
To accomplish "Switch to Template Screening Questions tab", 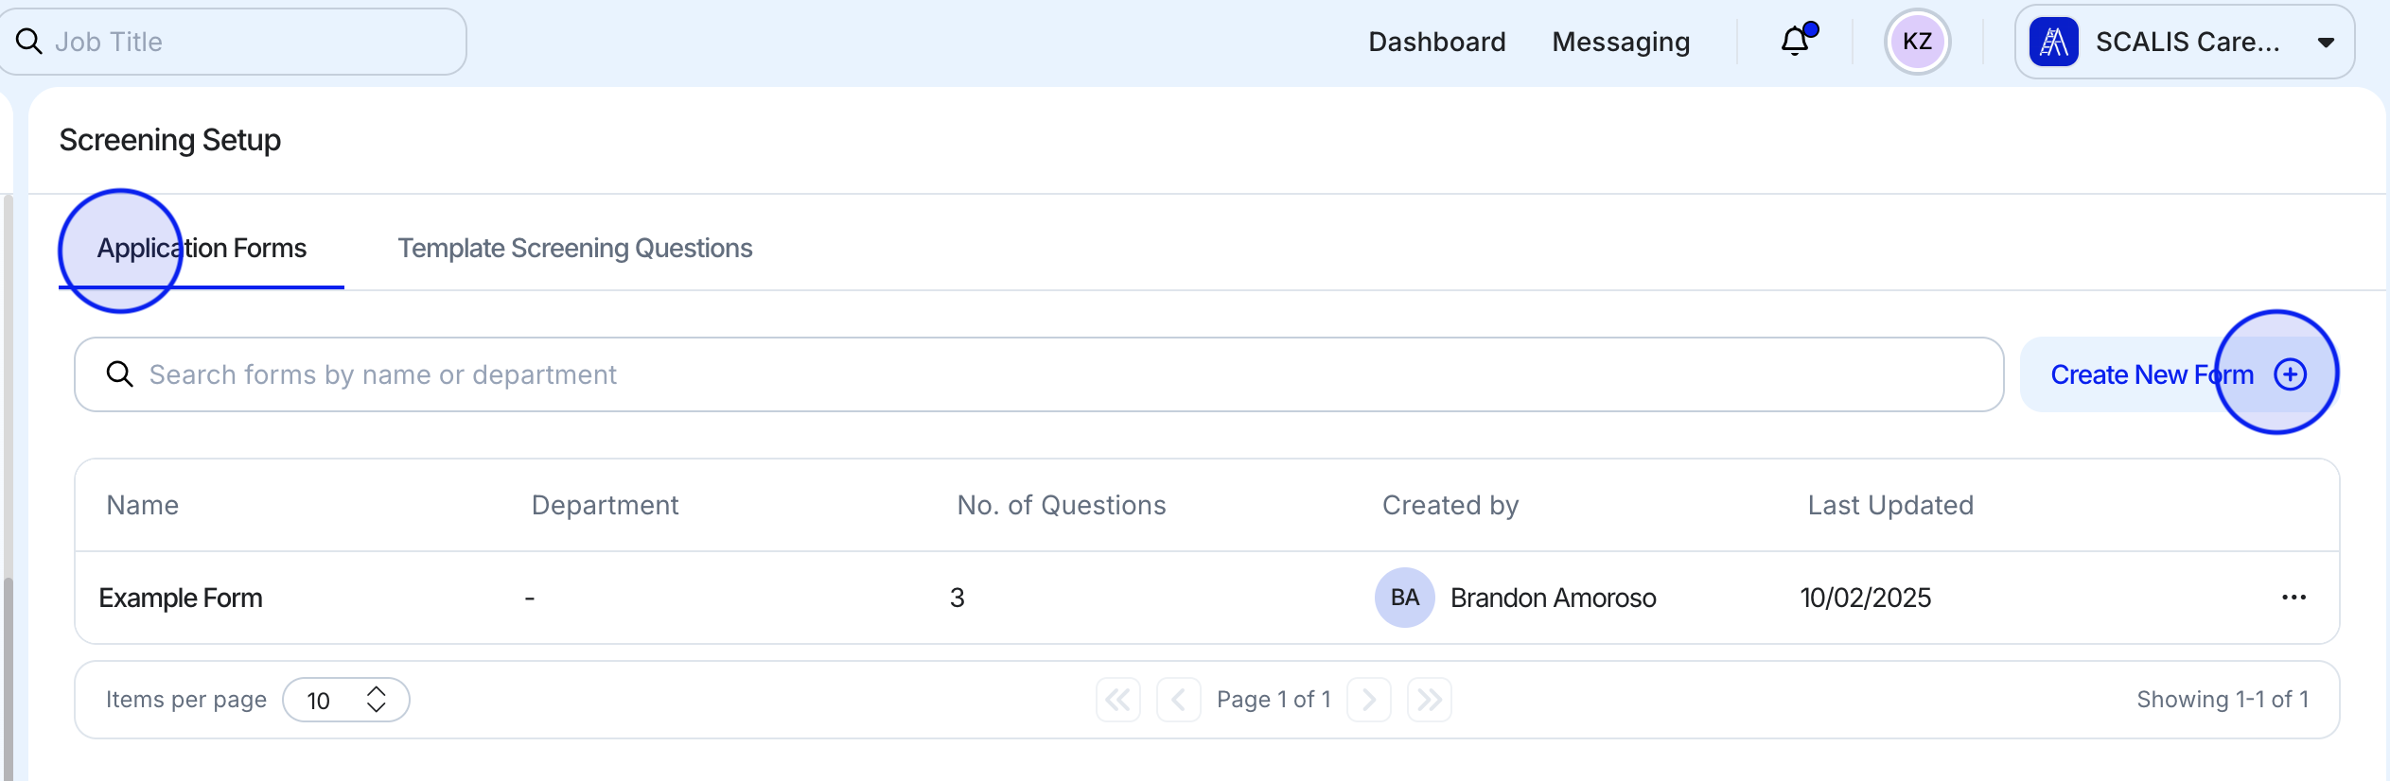I will click(x=574, y=248).
